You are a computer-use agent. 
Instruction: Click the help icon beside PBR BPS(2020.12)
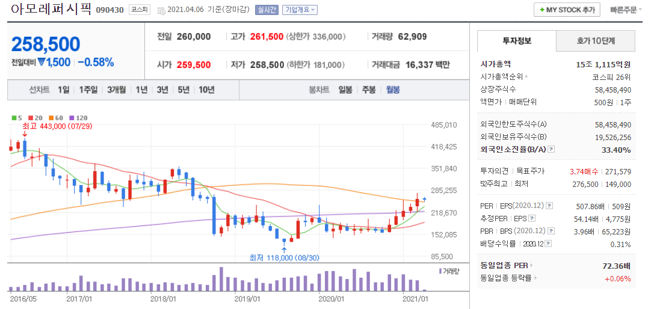coord(551,231)
